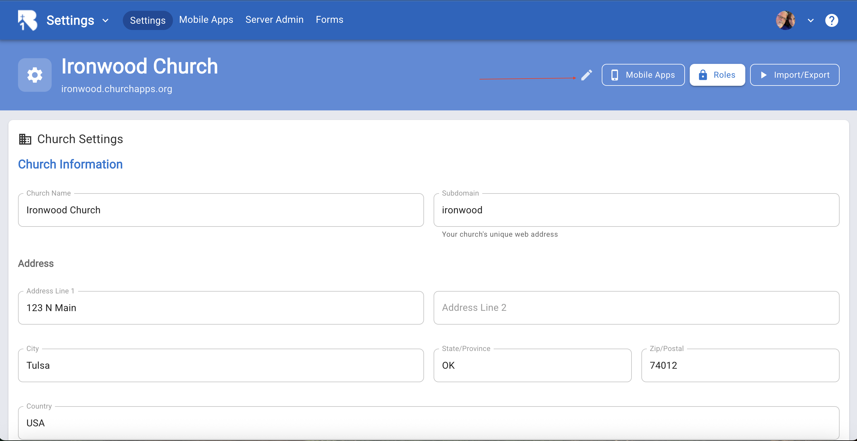Click the Import/Export button
This screenshot has width=857, height=441.
tap(794, 75)
